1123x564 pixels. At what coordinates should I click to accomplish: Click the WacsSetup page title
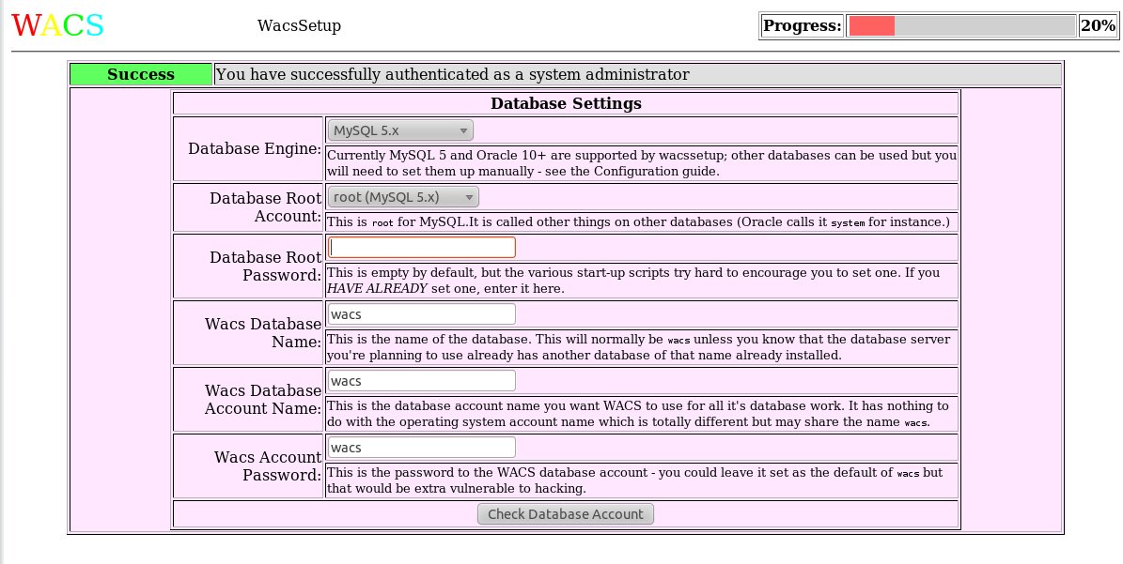click(x=300, y=25)
